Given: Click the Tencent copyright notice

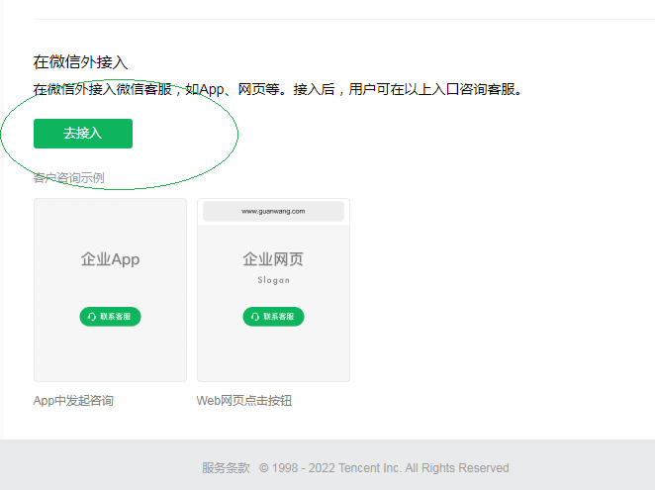Looking at the screenshot, I should click(x=384, y=468).
